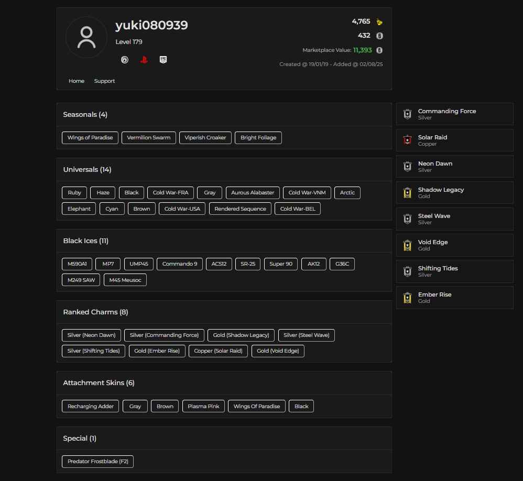Image resolution: width=523 pixels, height=481 pixels.
Task: Click the third platform badge icon
Action: [x=163, y=59]
